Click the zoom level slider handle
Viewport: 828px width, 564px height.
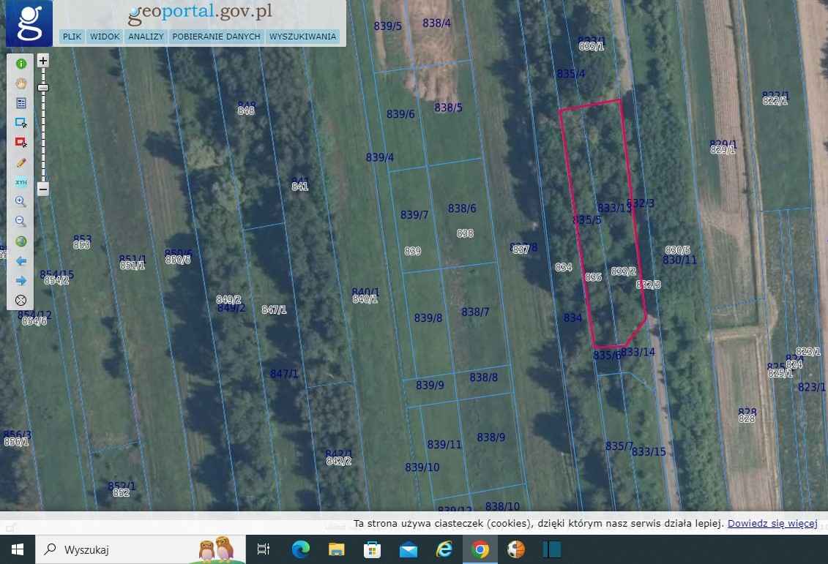click(x=43, y=88)
